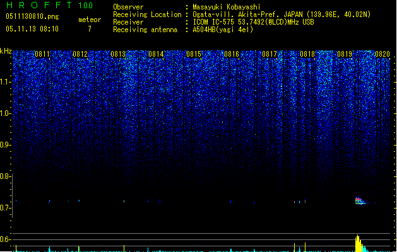Click the 0.9 kHz frequency axis label

5,145
